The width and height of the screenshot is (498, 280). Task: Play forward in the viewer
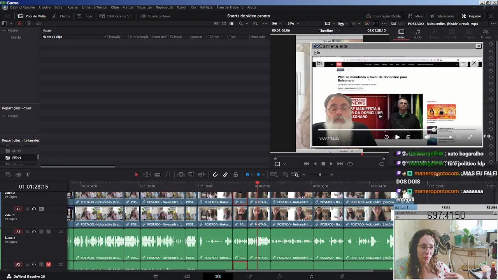(331, 164)
